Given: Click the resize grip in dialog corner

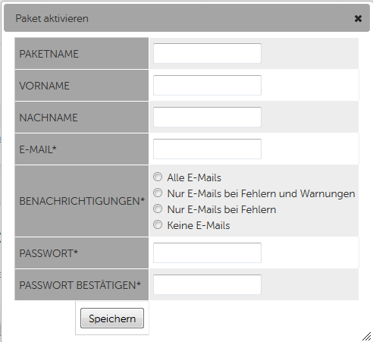Looking at the screenshot, I should pyautogui.click(x=366, y=337).
